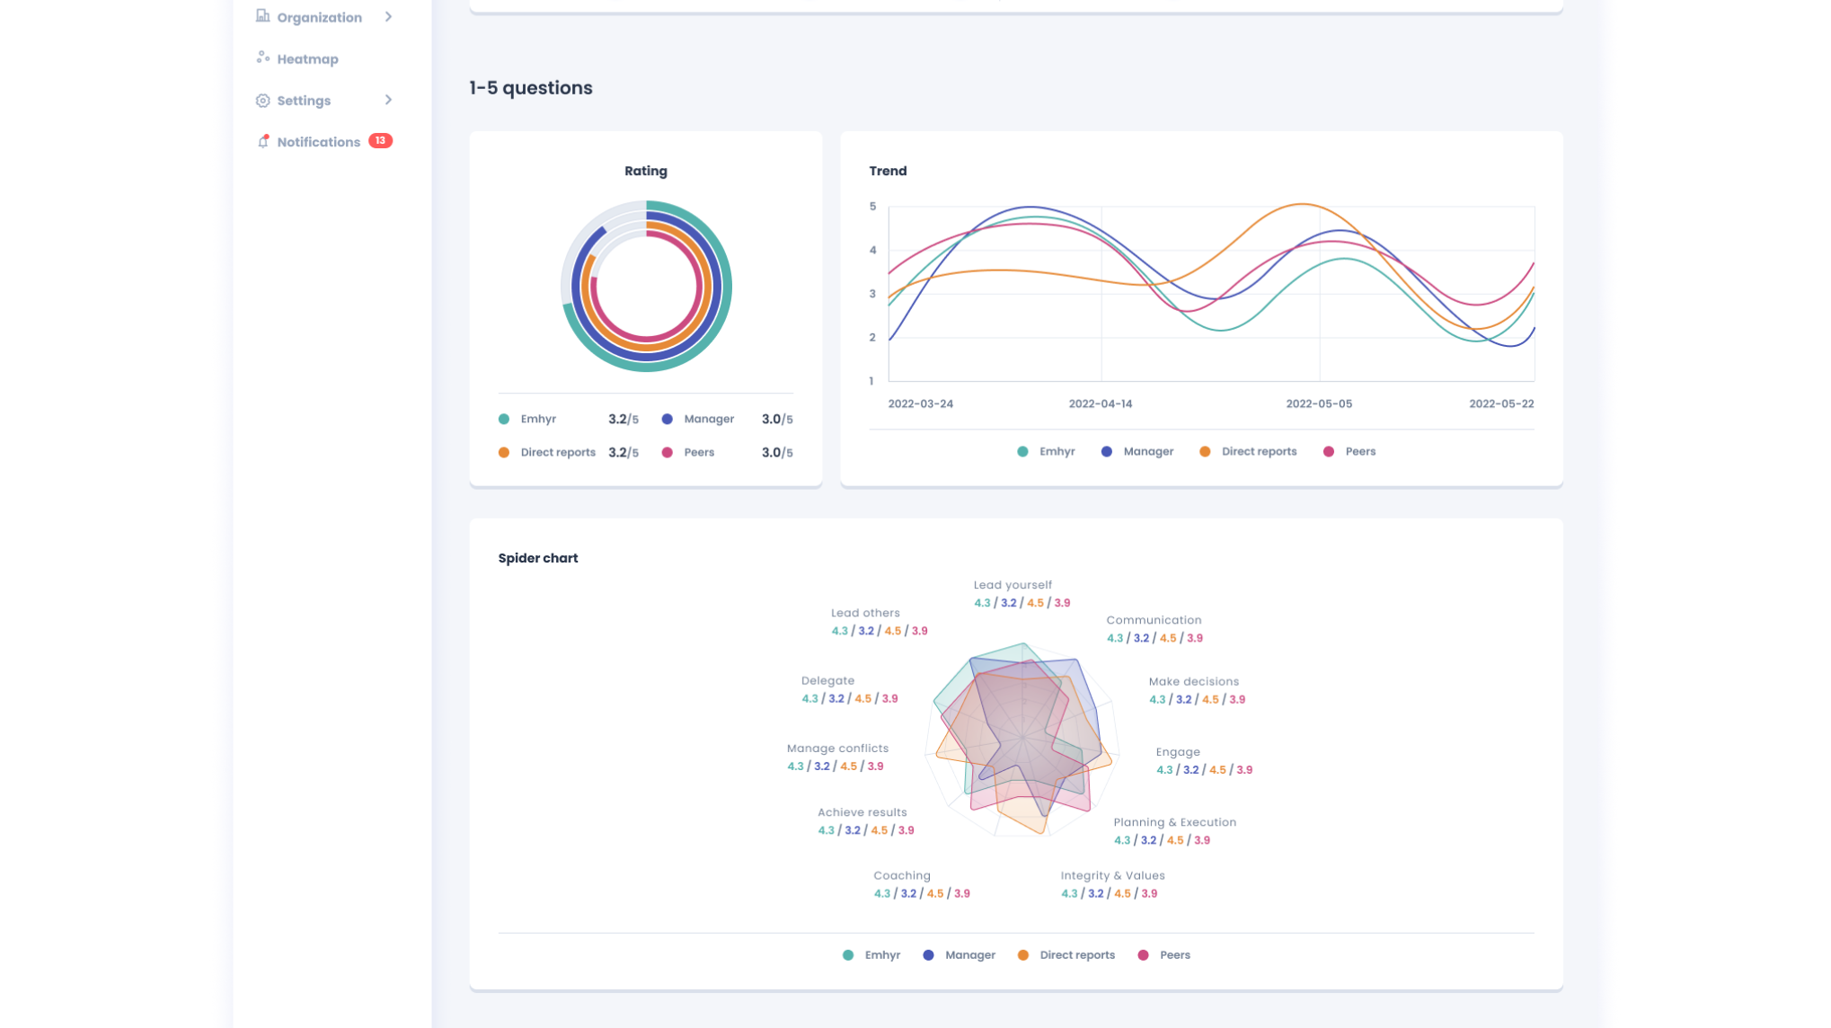Image resolution: width=1831 pixels, height=1028 pixels.
Task: Click the Delegate spider label
Action: click(827, 681)
